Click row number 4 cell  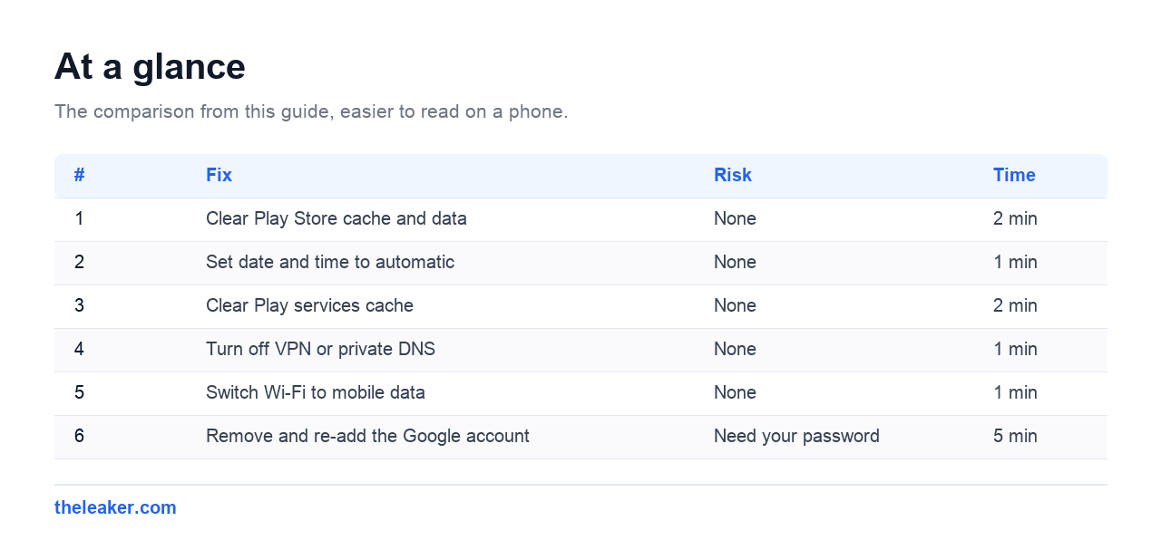(x=79, y=349)
